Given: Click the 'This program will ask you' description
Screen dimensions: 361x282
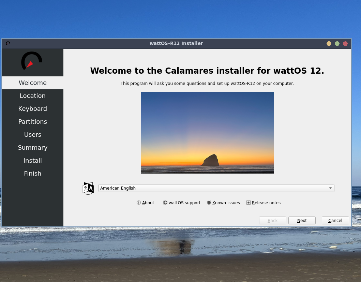Looking at the screenshot, I should [x=207, y=84].
